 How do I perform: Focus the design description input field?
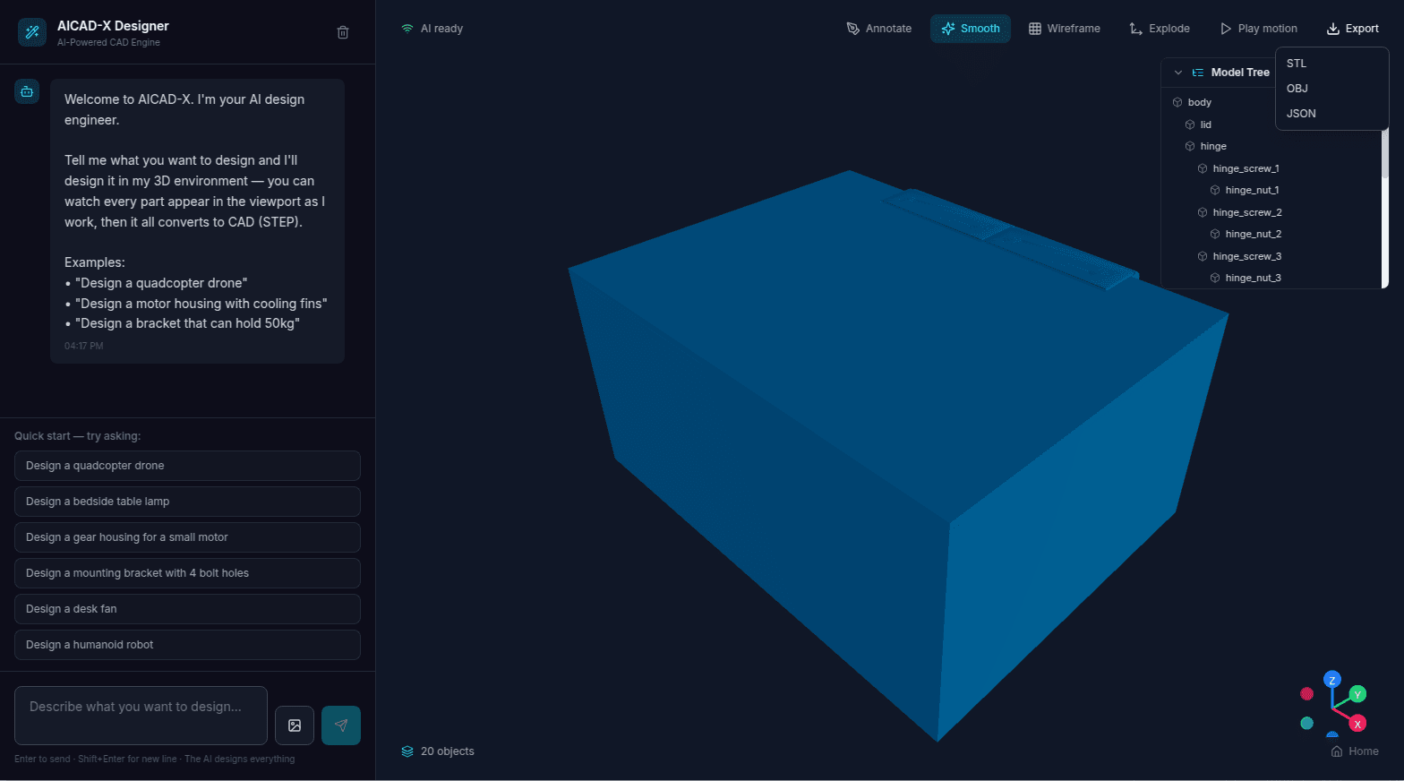click(x=141, y=716)
